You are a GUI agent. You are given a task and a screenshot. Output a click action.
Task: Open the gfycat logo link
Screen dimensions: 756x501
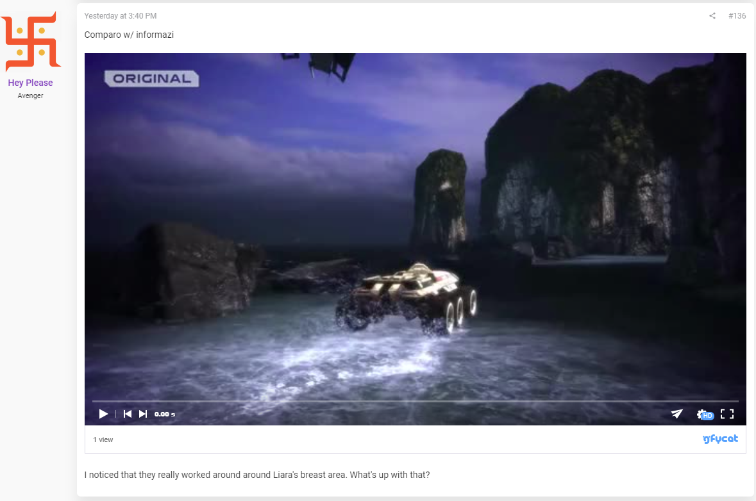(x=720, y=439)
